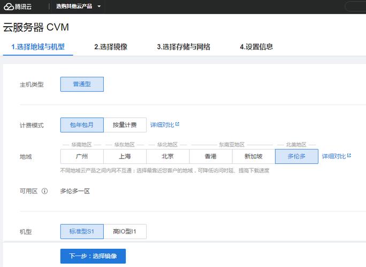The image size is (366, 267).
Task: Click the Tencent Cloud logo
Action: point(18,6)
